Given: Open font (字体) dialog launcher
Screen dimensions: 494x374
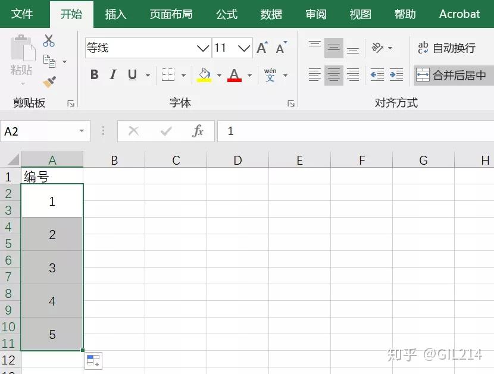Looking at the screenshot, I should 291,103.
